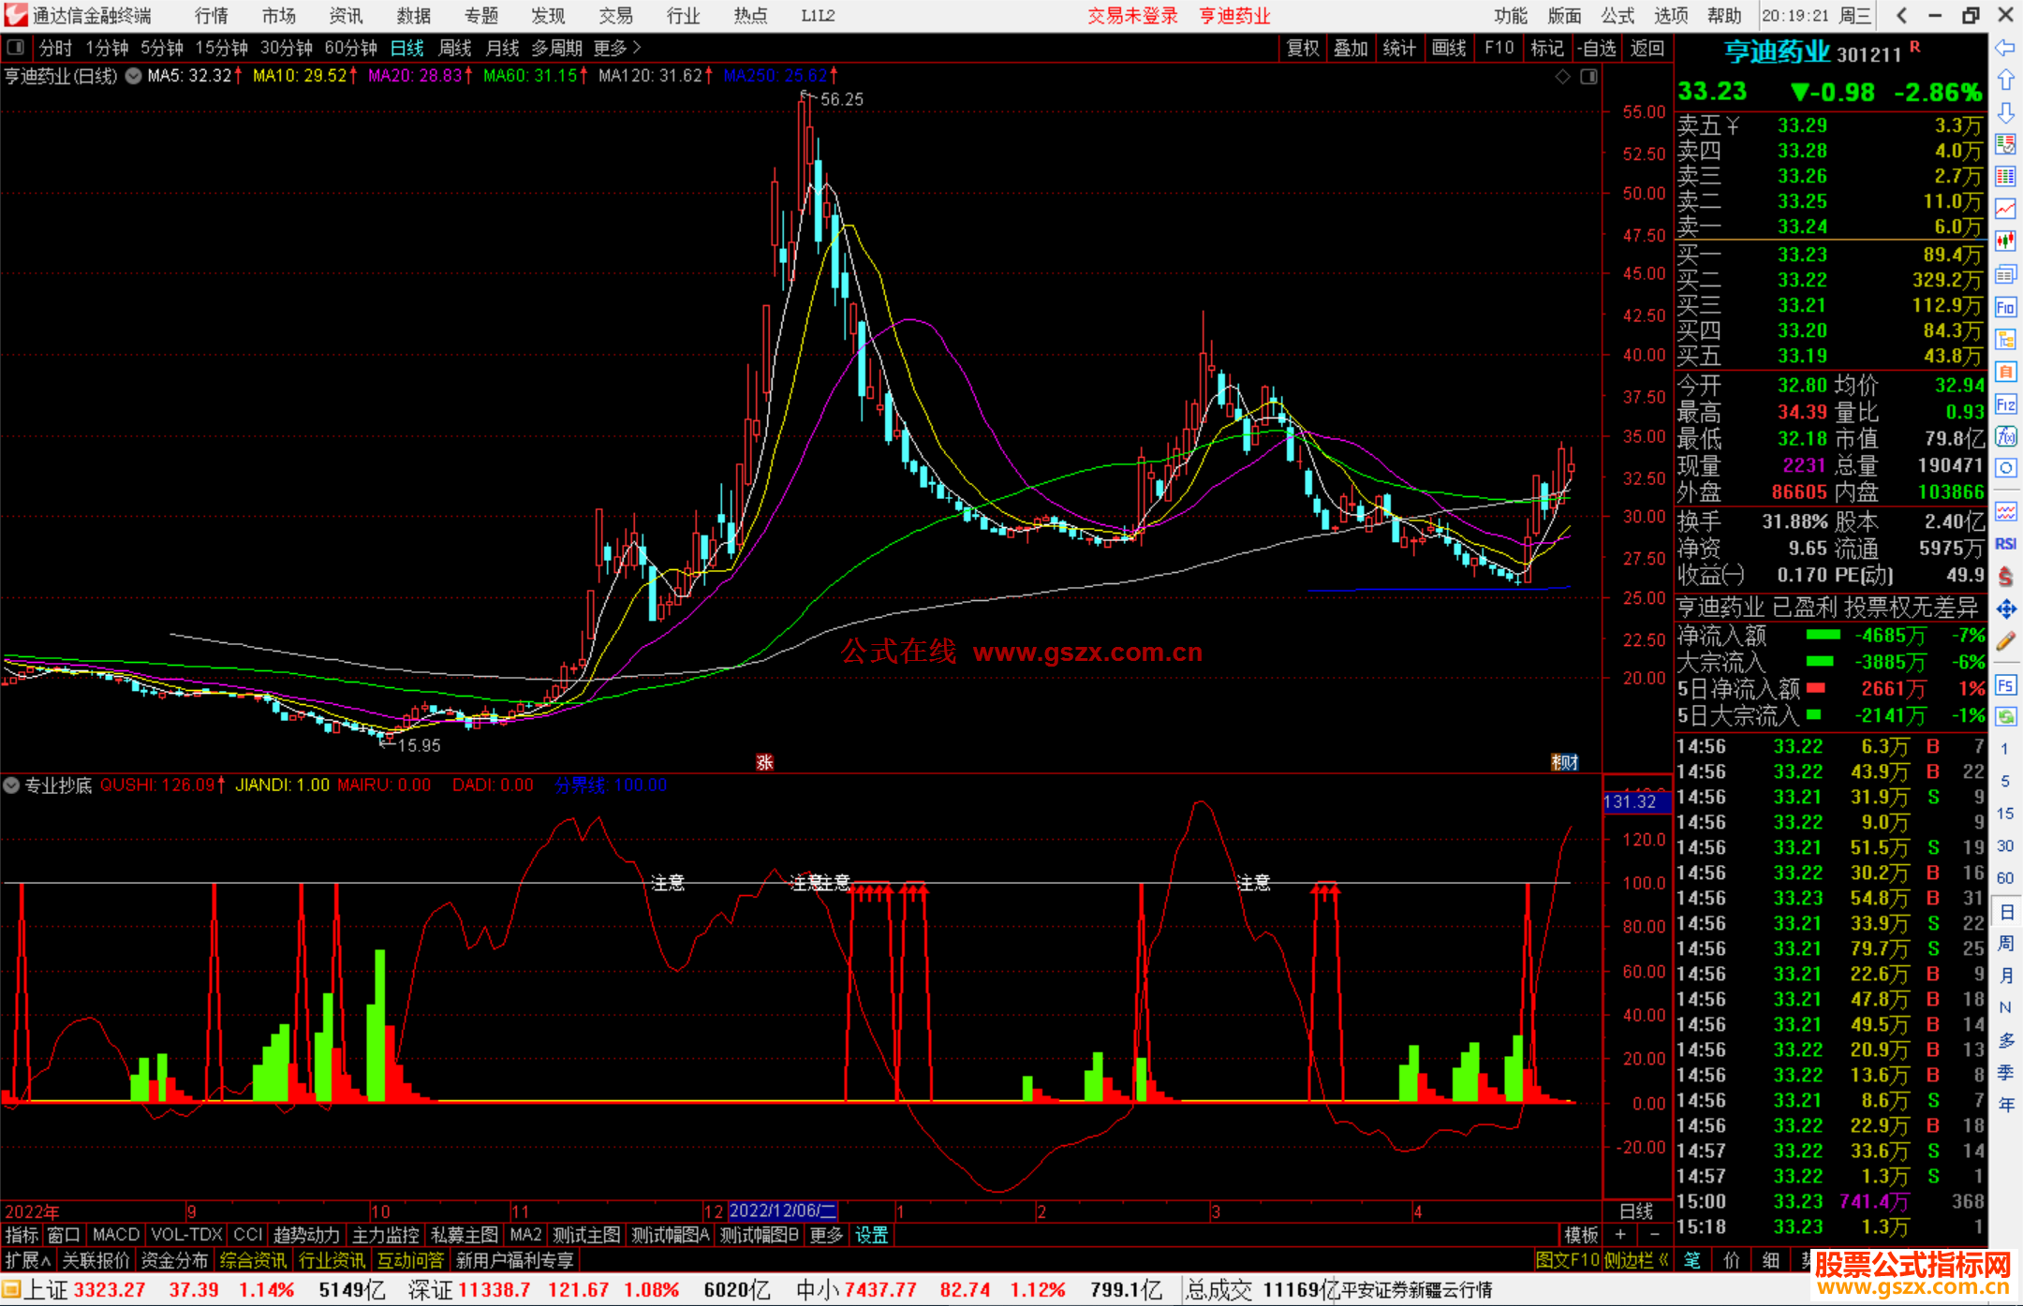Viewport: 2023px width, 1306px height.
Task: Select the MACD indicator tab
Action: (115, 1235)
